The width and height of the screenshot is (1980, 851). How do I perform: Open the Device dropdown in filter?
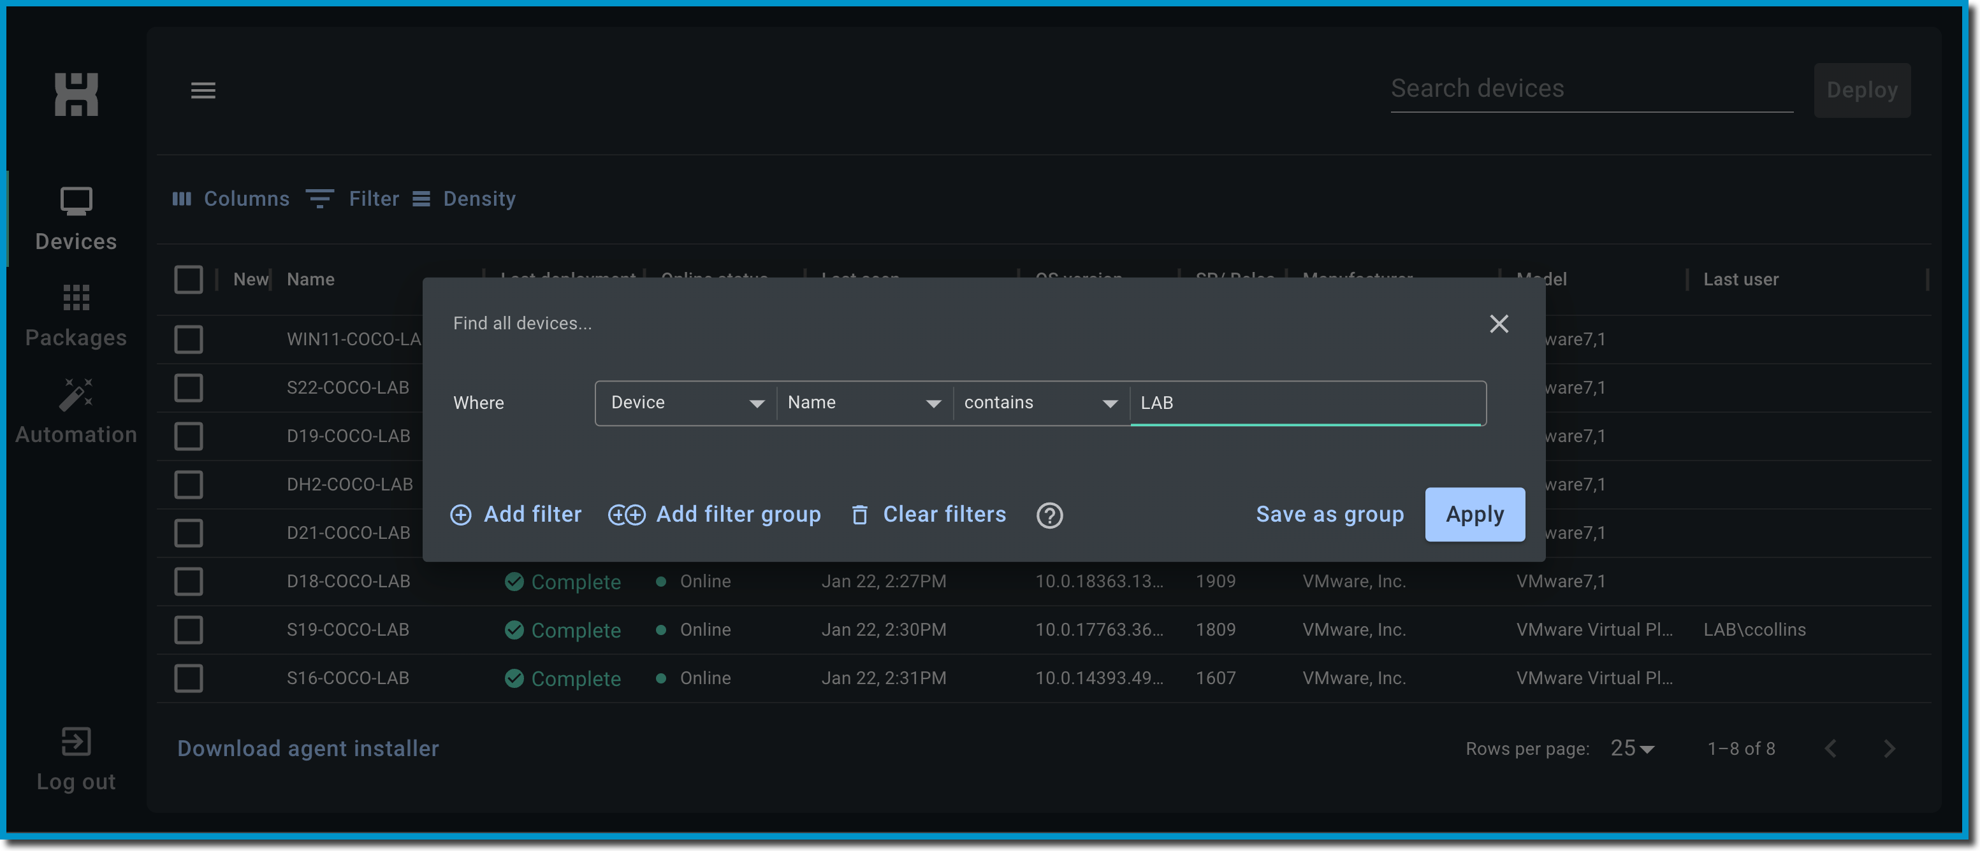(x=687, y=403)
